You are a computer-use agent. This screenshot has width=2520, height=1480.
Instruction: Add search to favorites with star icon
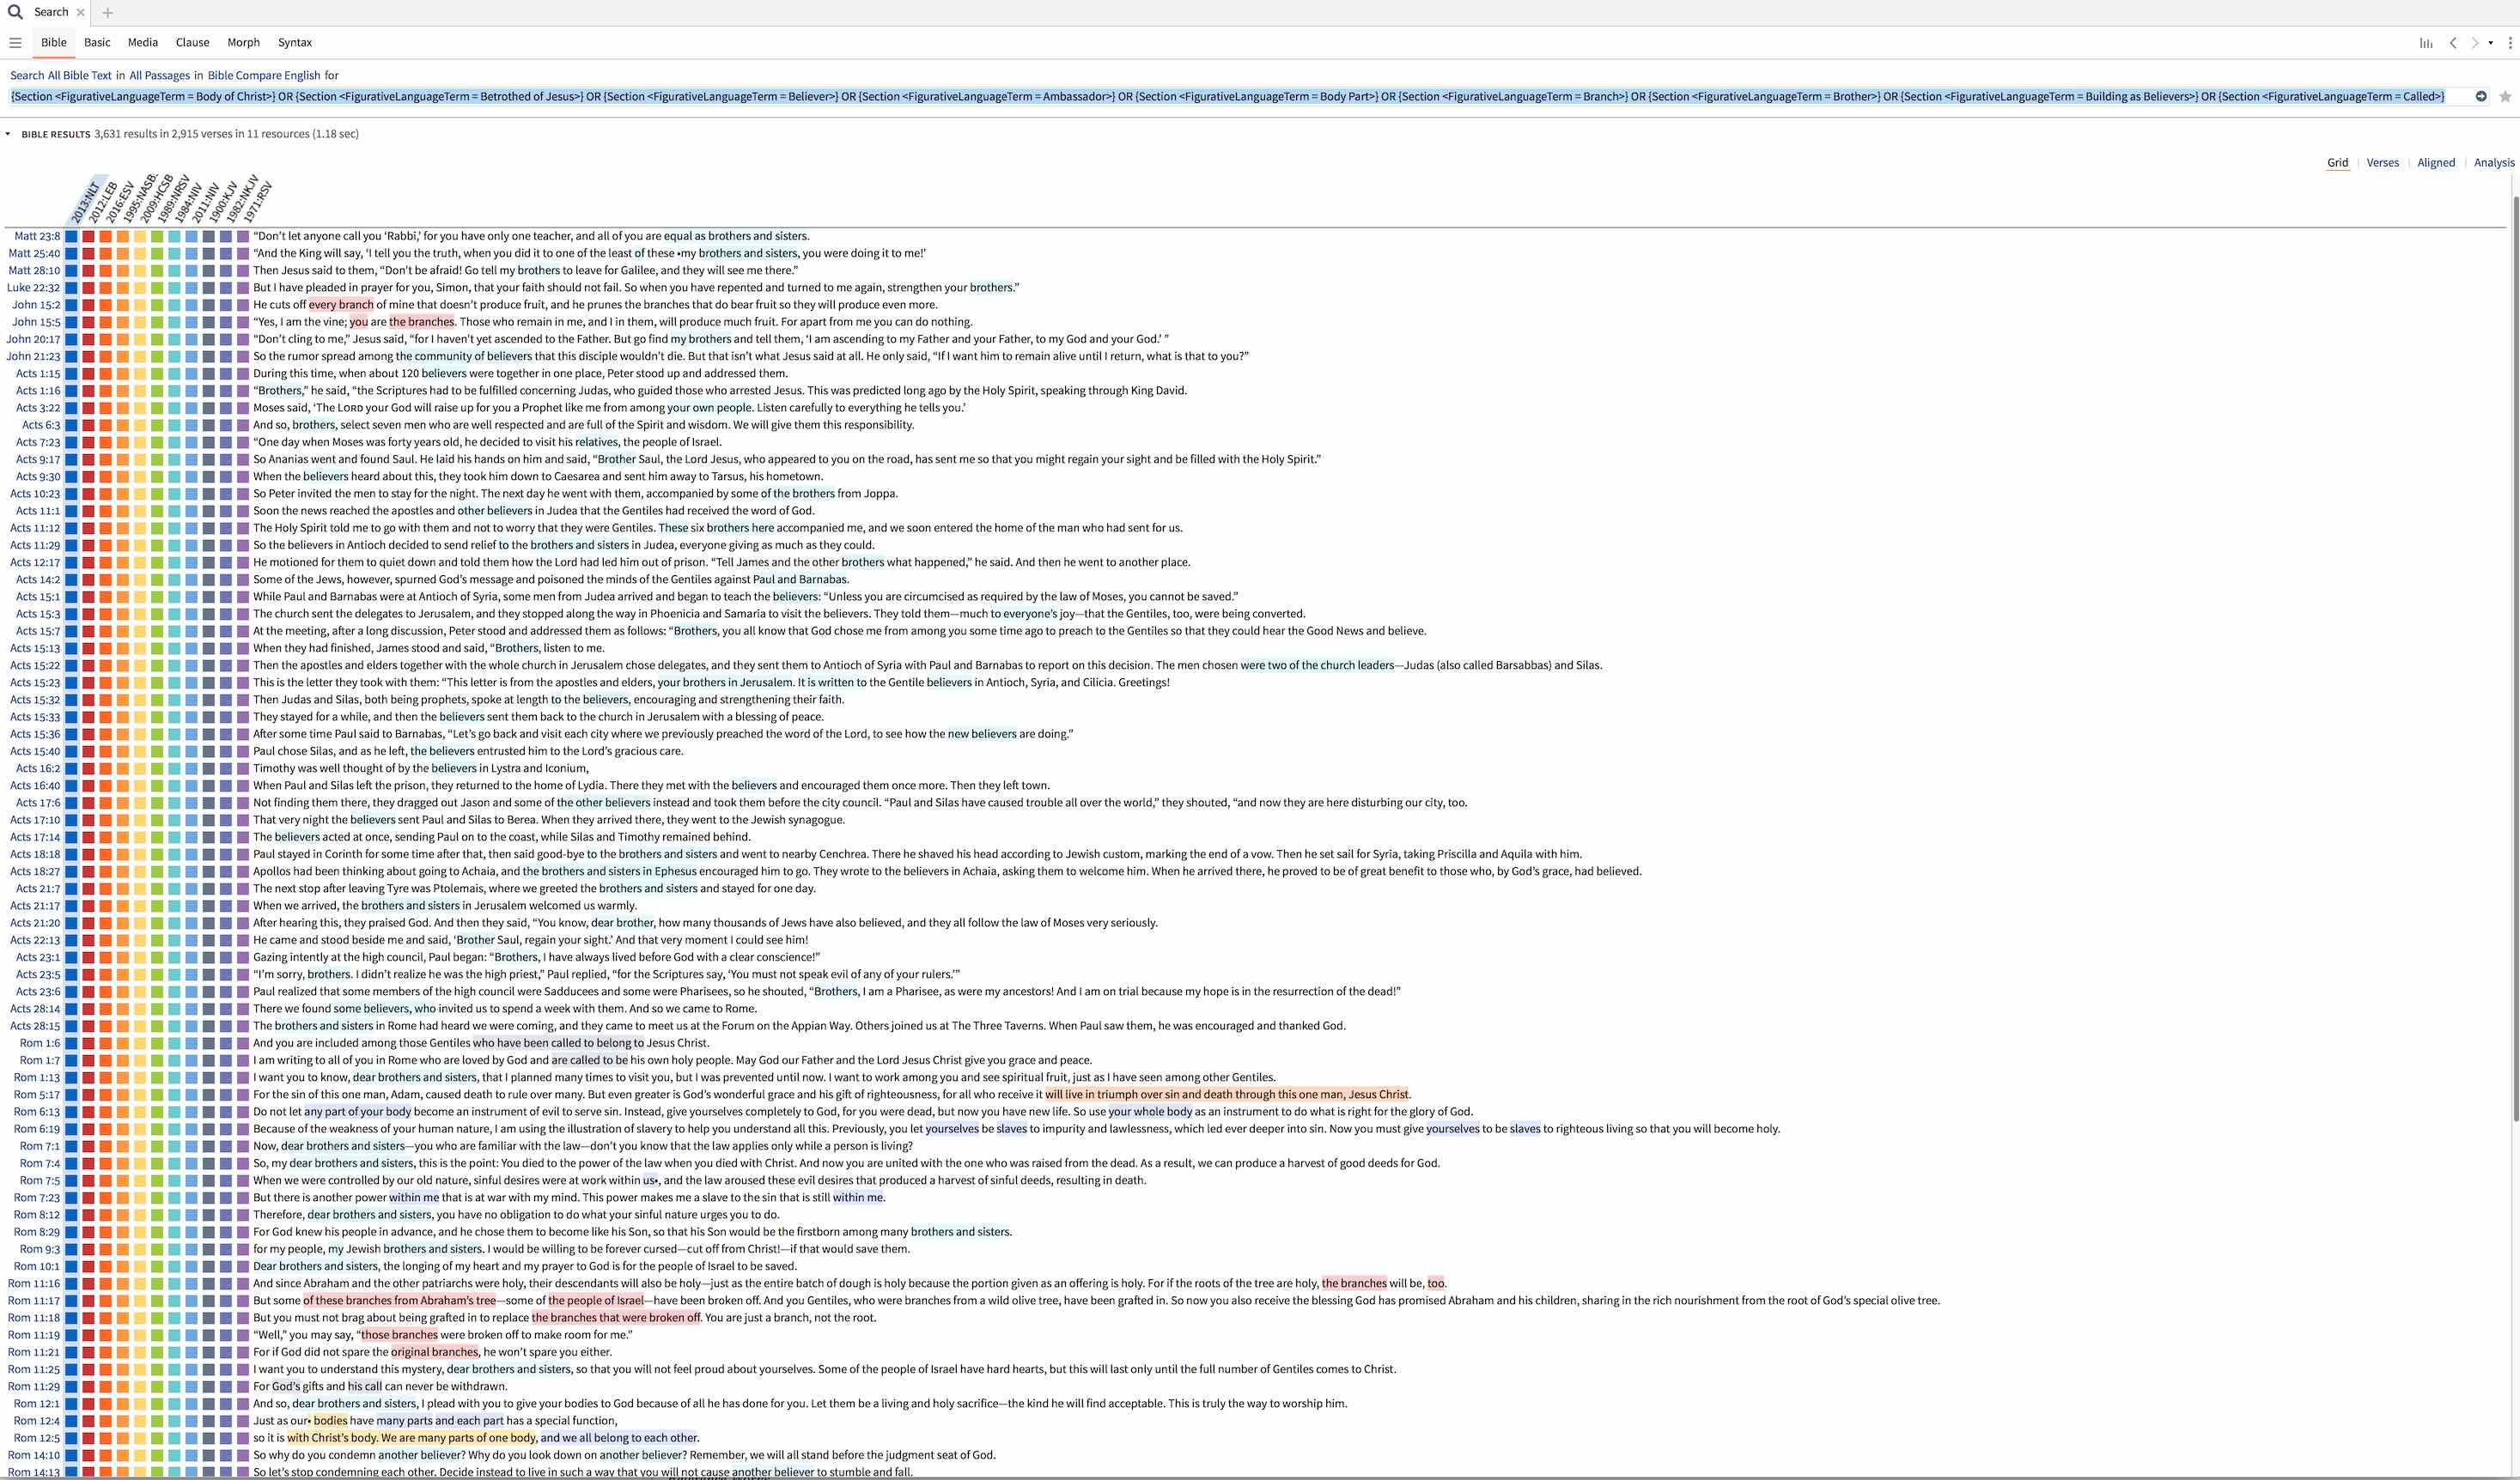coord(2505,97)
